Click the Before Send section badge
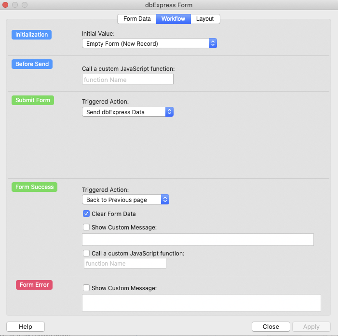 pyautogui.click(x=32, y=64)
